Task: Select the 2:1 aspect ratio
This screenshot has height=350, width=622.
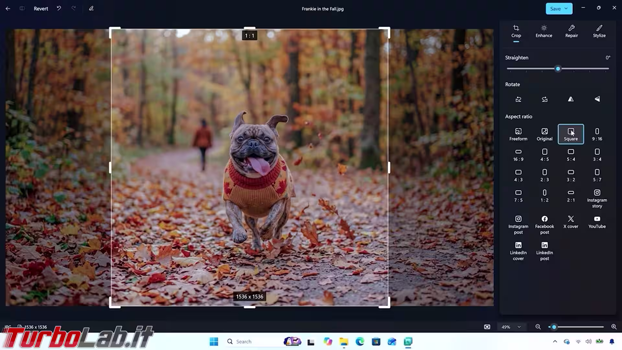Action: (571, 195)
